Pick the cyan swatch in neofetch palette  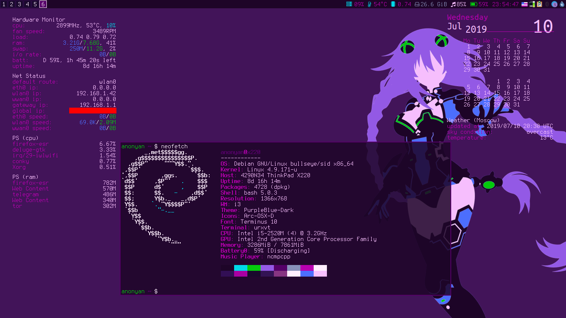241,268
